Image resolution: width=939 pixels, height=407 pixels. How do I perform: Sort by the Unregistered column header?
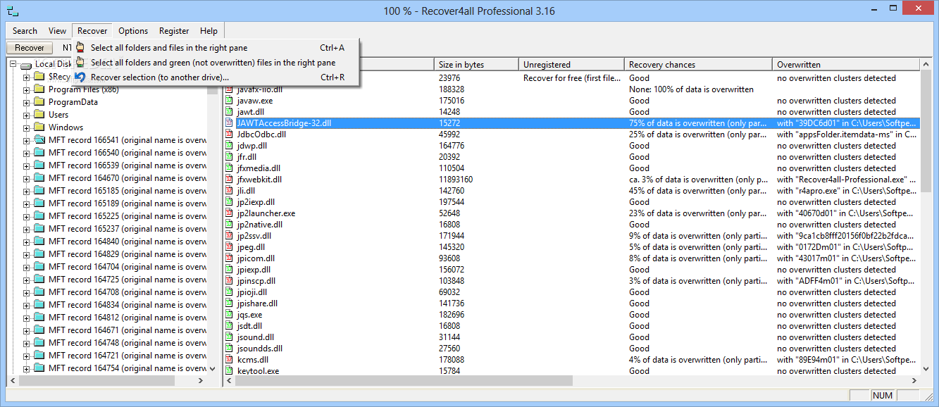(571, 65)
